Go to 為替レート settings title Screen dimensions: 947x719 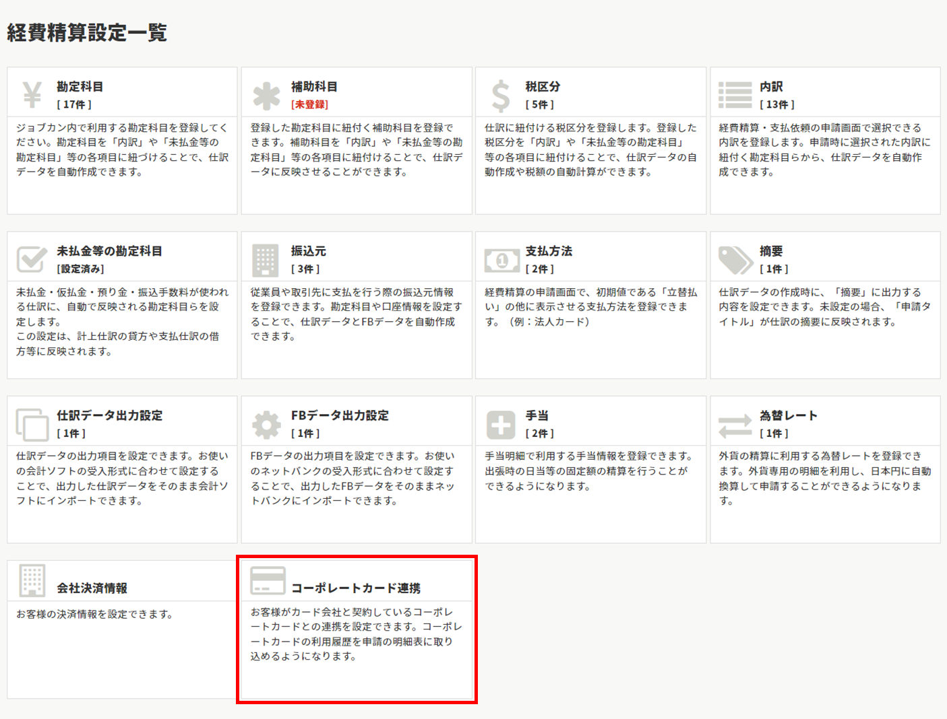pos(788,415)
